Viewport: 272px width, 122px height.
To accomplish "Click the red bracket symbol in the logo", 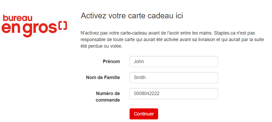I will click(62, 26).
